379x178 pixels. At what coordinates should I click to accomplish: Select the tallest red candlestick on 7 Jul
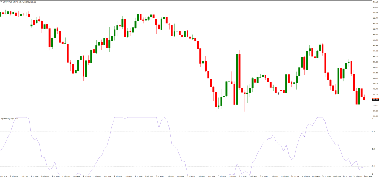[x=239, y=79]
